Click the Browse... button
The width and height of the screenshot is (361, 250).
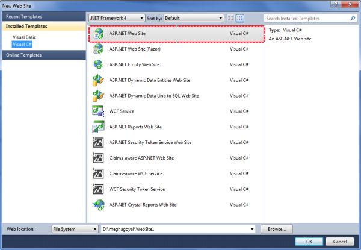tap(277, 229)
